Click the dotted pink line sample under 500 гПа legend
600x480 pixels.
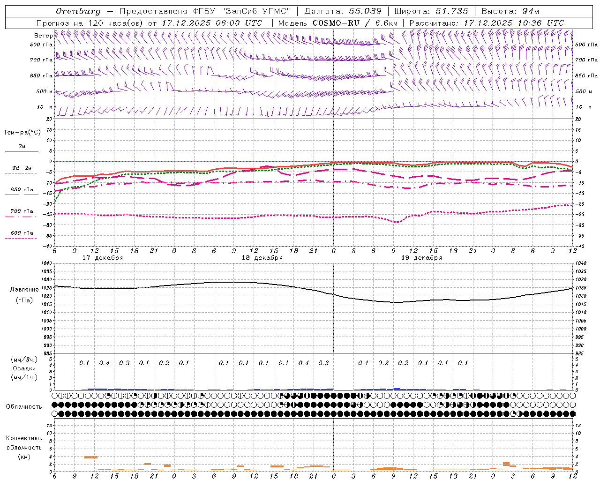(x=21, y=238)
